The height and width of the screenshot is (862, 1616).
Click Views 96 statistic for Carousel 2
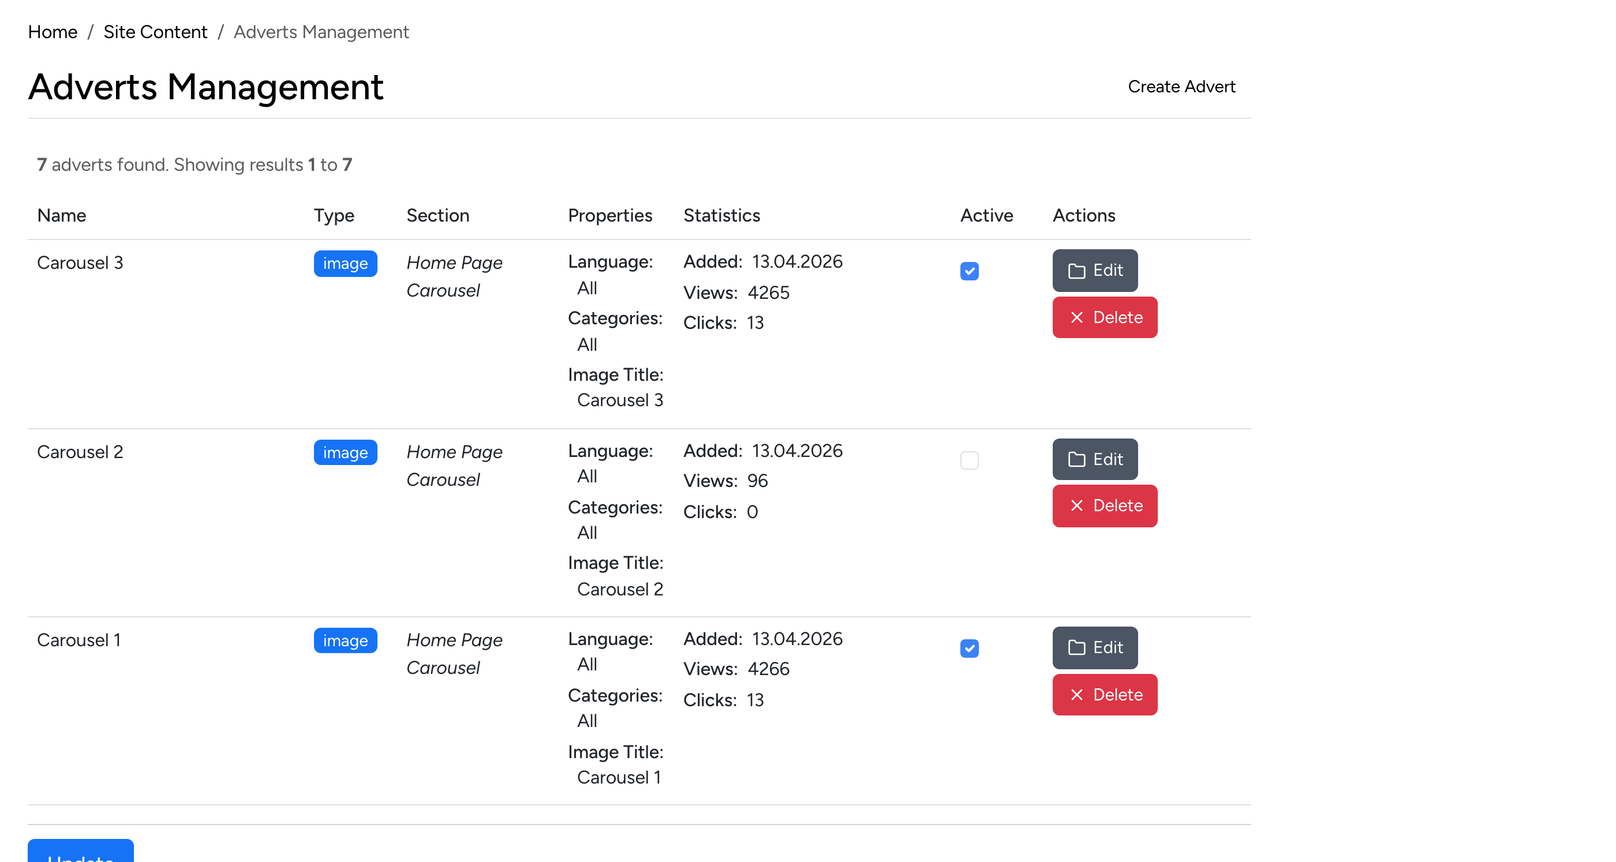pyautogui.click(x=725, y=481)
